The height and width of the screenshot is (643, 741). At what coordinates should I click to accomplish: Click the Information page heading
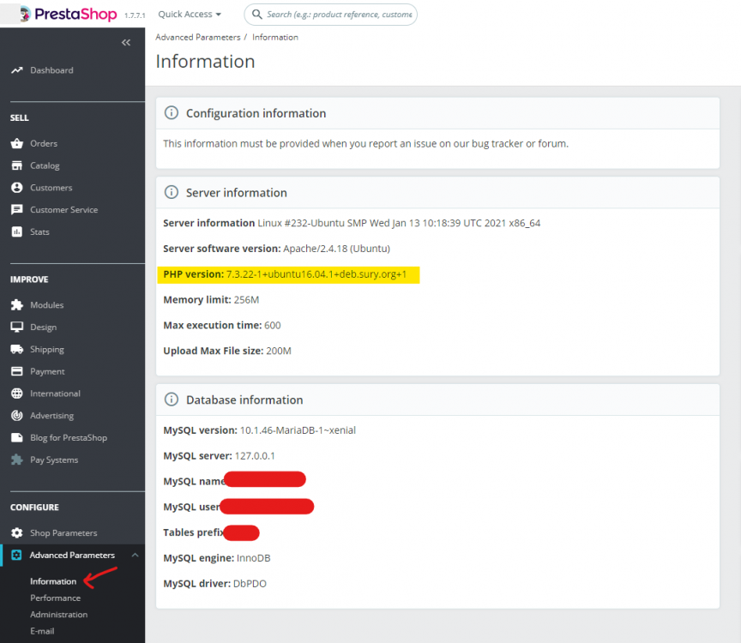pyautogui.click(x=205, y=62)
